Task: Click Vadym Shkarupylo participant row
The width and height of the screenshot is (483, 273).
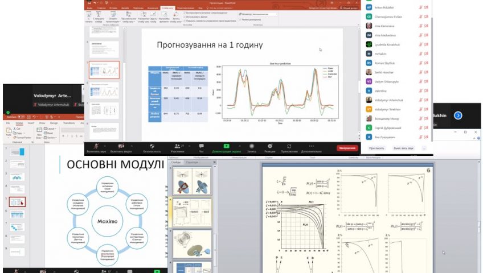Action: click(x=396, y=81)
